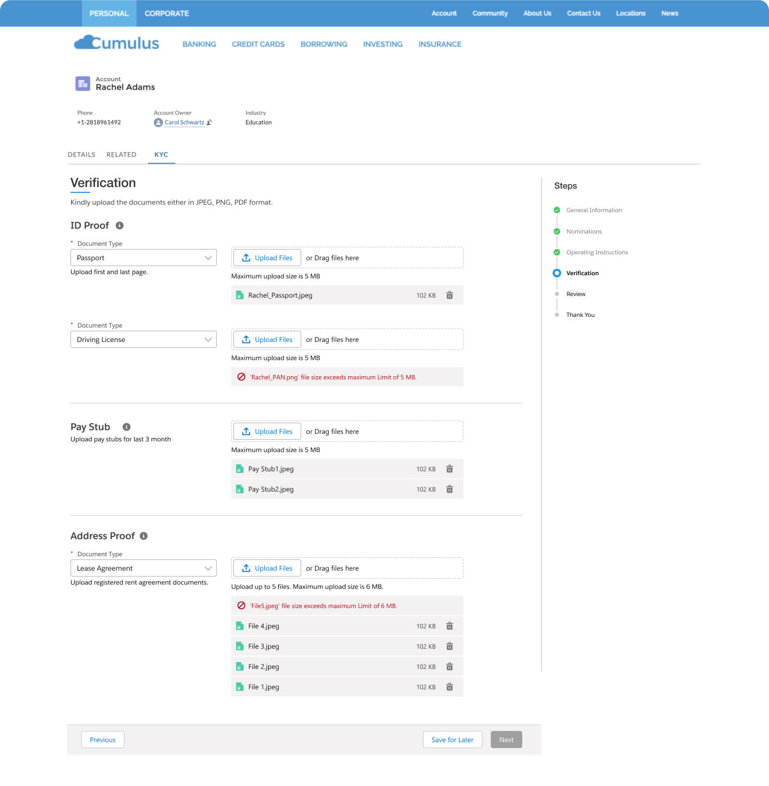Image resolution: width=769 pixels, height=786 pixels.
Task: Click Carol Schwartz avatar icon
Action: coord(158,122)
